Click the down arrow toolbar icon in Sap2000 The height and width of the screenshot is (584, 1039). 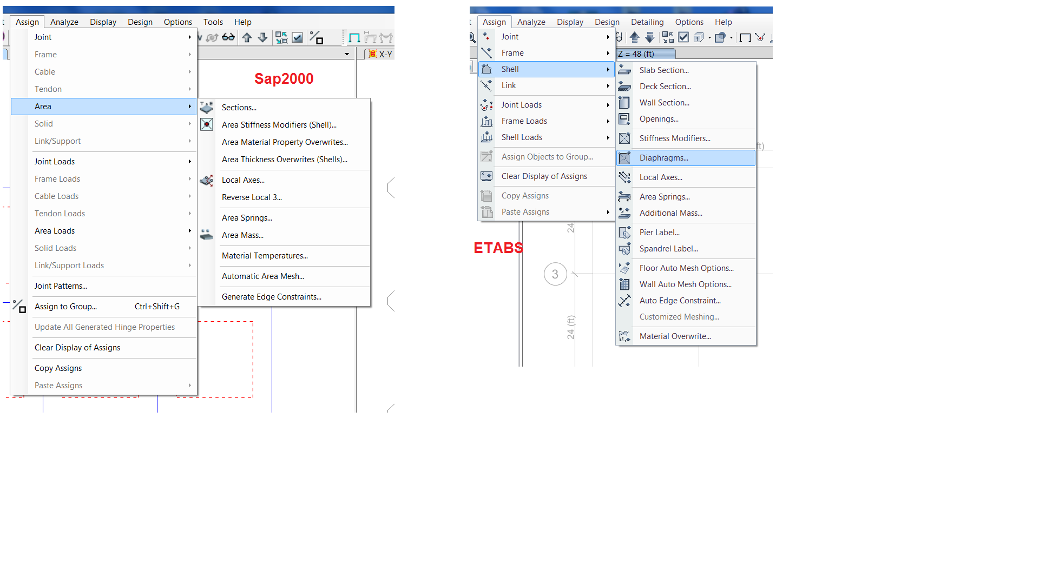coord(262,37)
